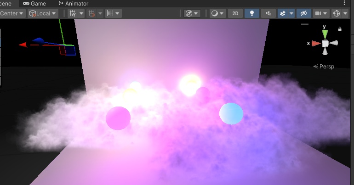Click the right grey cone of the orientation gizmo
This screenshot has height=185, width=354.
[x=334, y=43]
